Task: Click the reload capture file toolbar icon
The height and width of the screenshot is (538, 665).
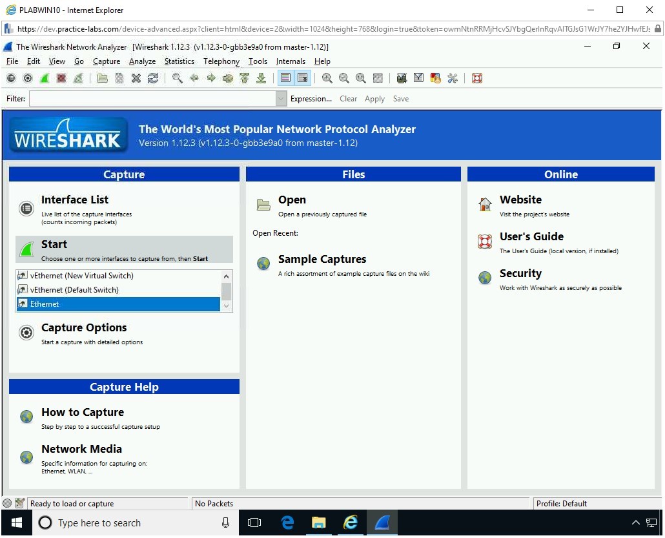Action: click(153, 78)
